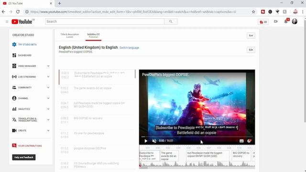
Task: Open the Create section
Action: [22, 130]
